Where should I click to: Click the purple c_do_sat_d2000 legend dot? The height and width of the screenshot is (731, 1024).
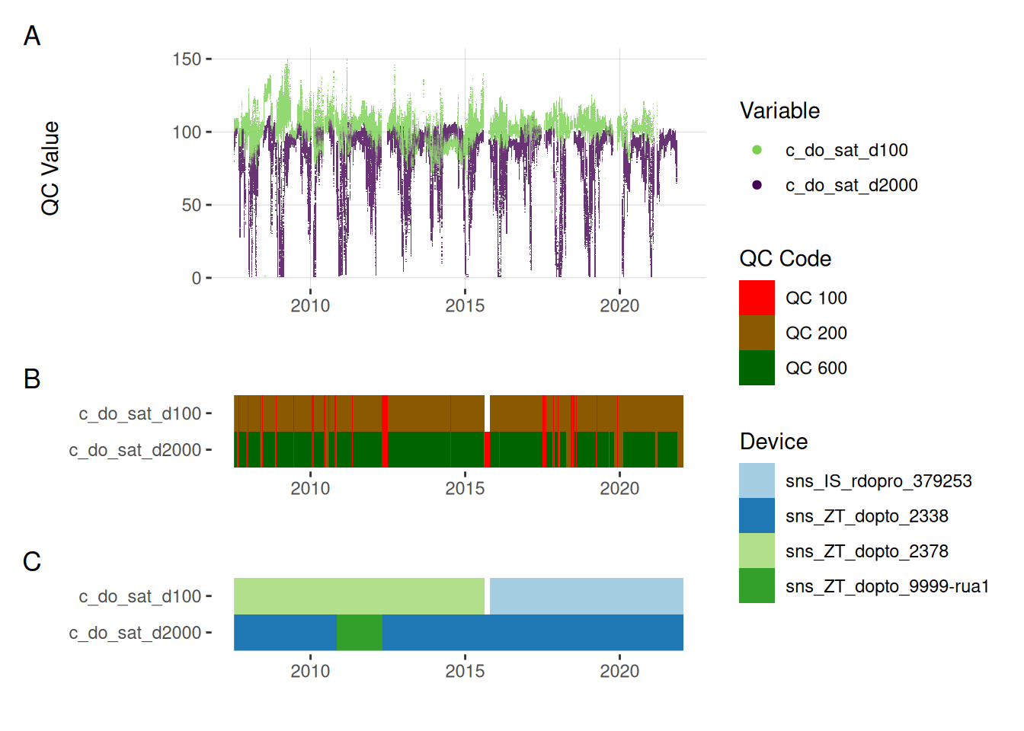(757, 185)
